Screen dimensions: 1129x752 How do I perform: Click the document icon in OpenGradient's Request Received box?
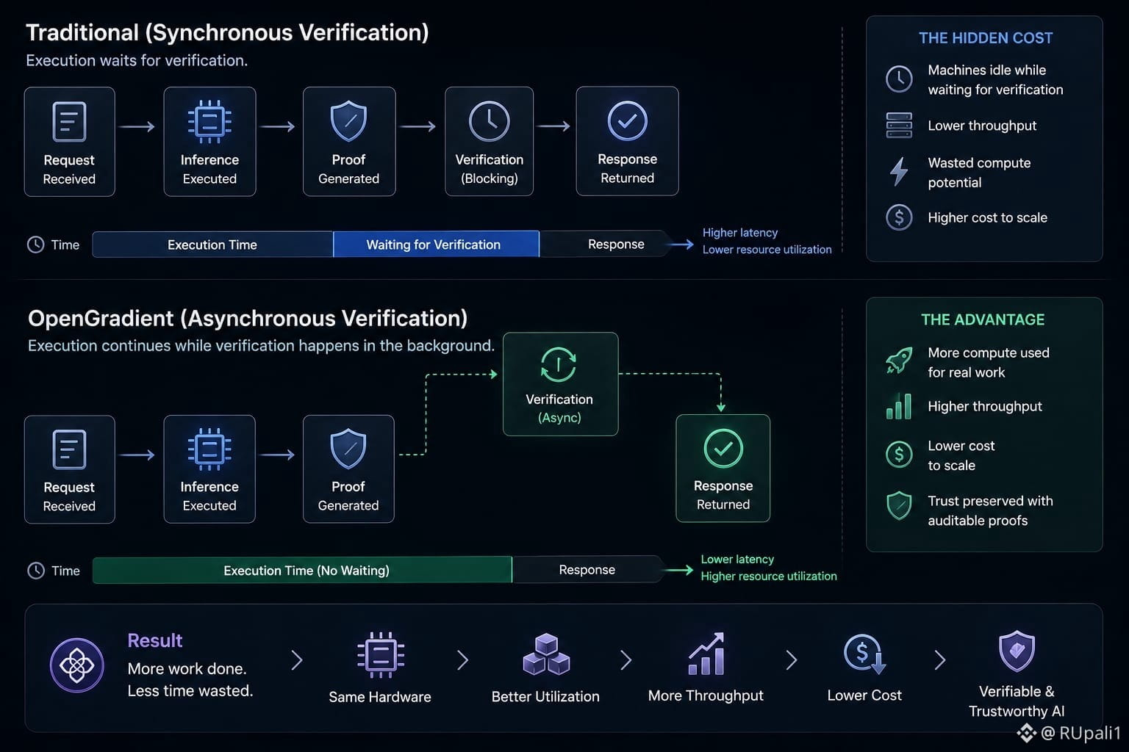[69, 449]
